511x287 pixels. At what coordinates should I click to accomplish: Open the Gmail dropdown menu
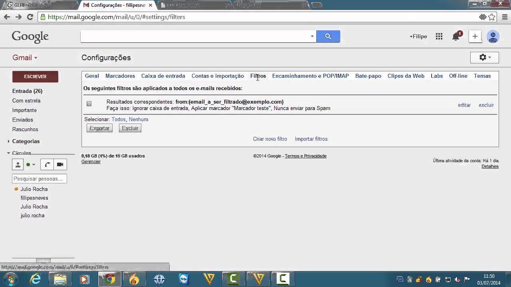coord(25,57)
